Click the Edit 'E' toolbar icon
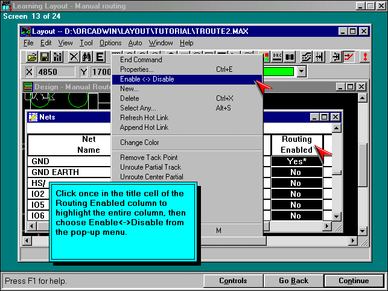This screenshot has width=388, height=291. [100, 57]
